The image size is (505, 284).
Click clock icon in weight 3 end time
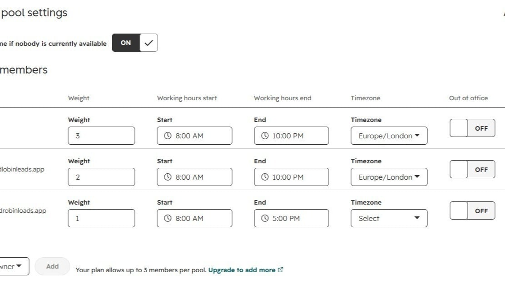pyautogui.click(x=265, y=136)
